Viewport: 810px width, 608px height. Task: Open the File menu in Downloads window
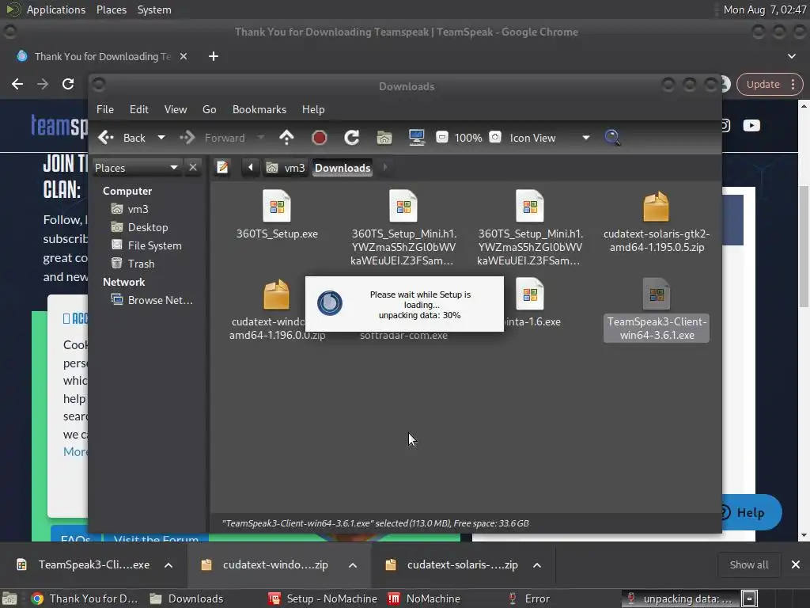click(105, 109)
